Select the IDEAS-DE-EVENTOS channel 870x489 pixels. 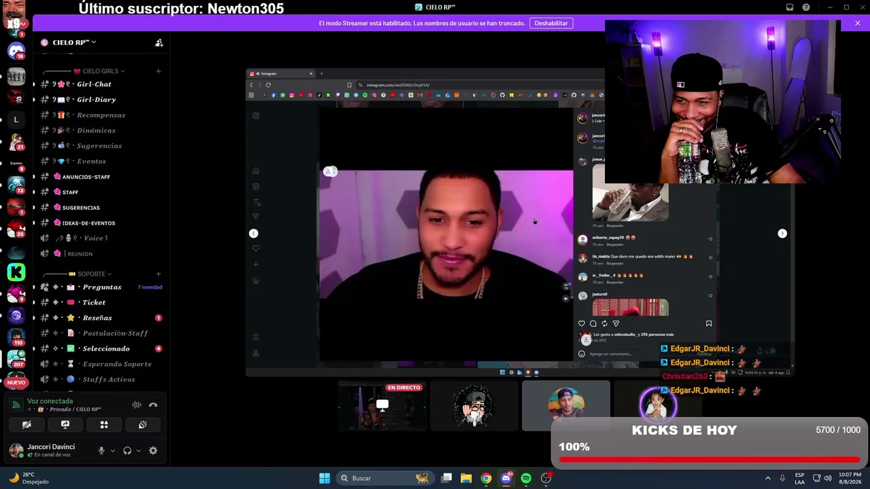(101, 223)
